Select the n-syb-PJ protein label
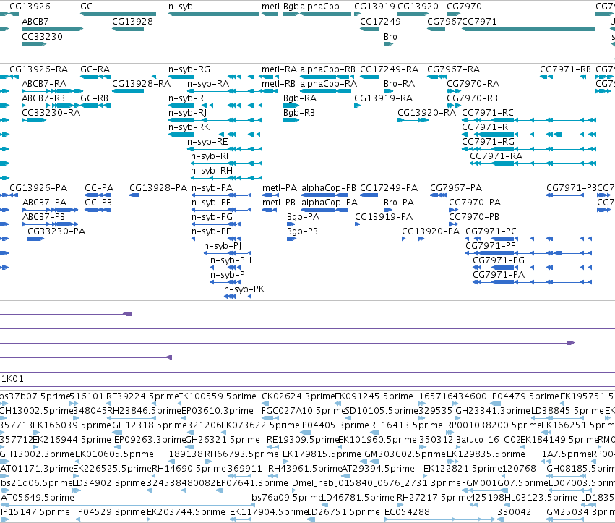Image resolution: width=615 pixels, height=523 pixels. tap(223, 246)
